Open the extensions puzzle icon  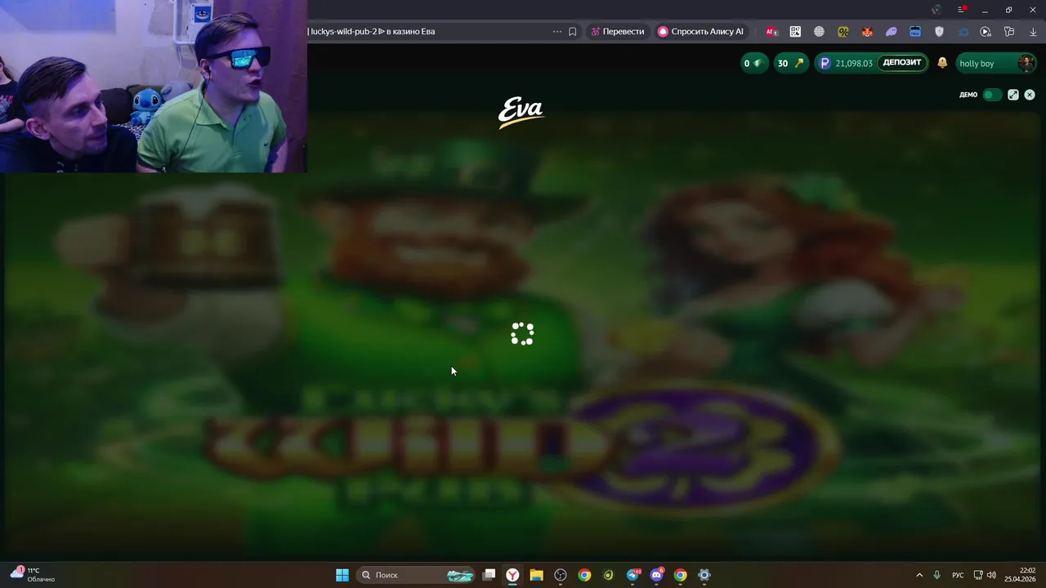pos(1009,31)
